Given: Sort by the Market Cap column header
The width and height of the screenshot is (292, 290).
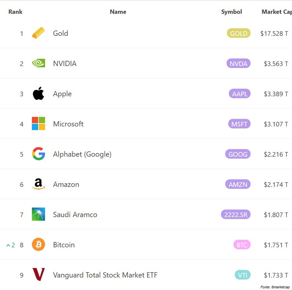Looking at the screenshot, I should click(x=277, y=12).
